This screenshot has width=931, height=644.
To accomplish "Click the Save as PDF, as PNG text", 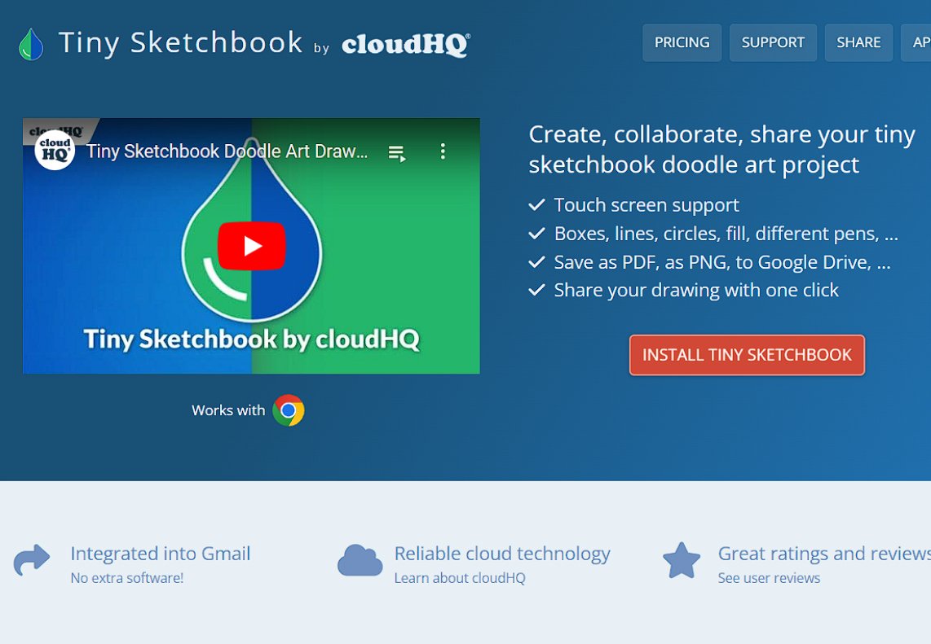I will [722, 262].
